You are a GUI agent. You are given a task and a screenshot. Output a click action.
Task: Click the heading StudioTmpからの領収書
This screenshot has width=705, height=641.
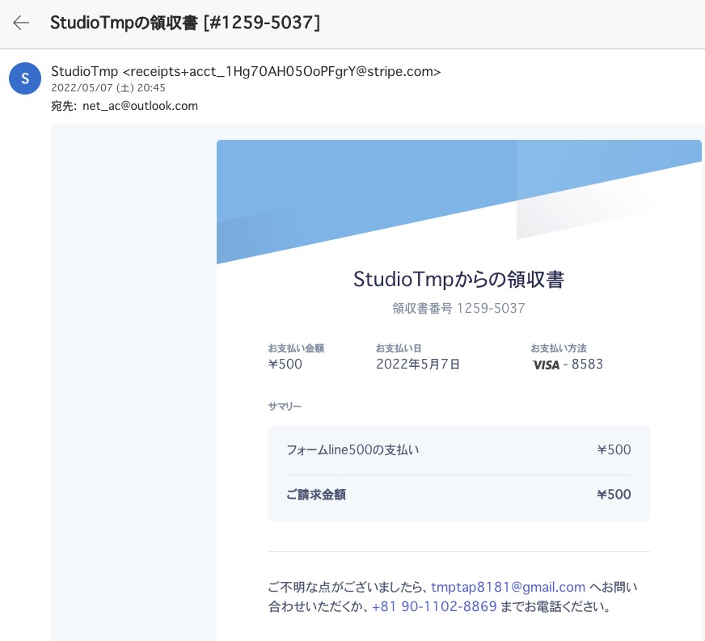click(458, 279)
